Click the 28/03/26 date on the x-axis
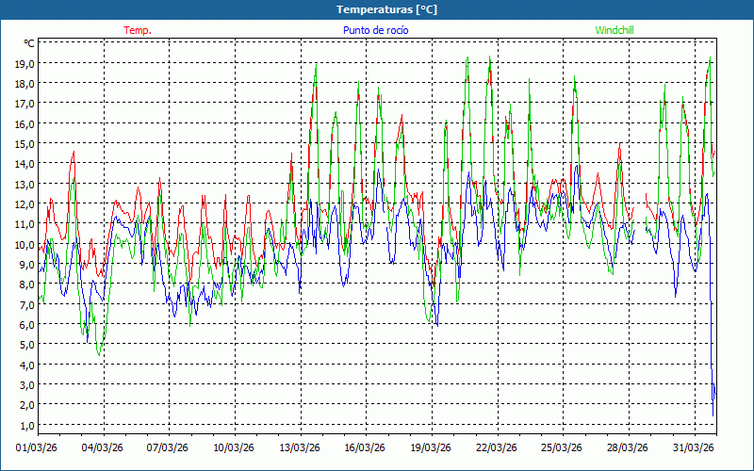The height and width of the screenshot is (471, 754). click(626, 447)
